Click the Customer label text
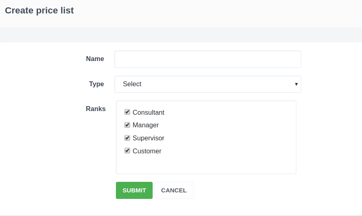362x216 pixels. click(147, 151)
